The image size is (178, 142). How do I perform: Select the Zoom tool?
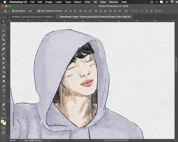pos(3,109)
